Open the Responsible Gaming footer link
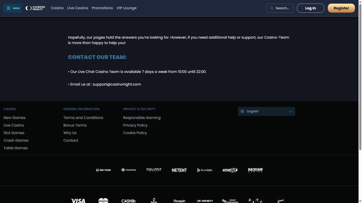This screenshot has height=203, width=362. pyautogui.click(x=142, y=118)
